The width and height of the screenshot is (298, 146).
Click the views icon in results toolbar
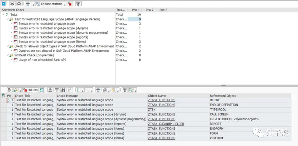coord(104,90)
